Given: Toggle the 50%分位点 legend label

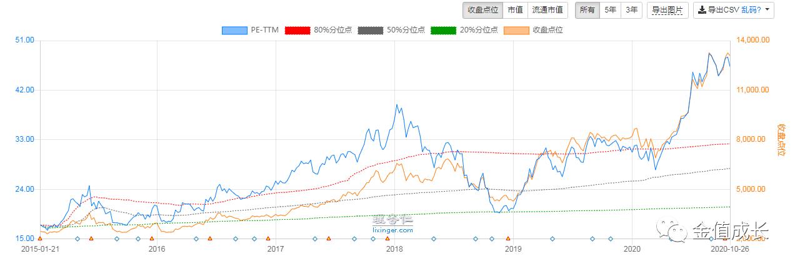Looking at the screenshot, I should tap(406, 30).
